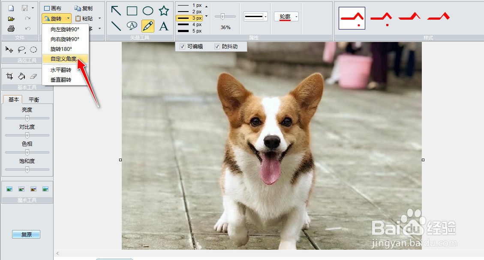Screen dimensions: 484x260
Task: Select the star shape tool
Action: 164,11
